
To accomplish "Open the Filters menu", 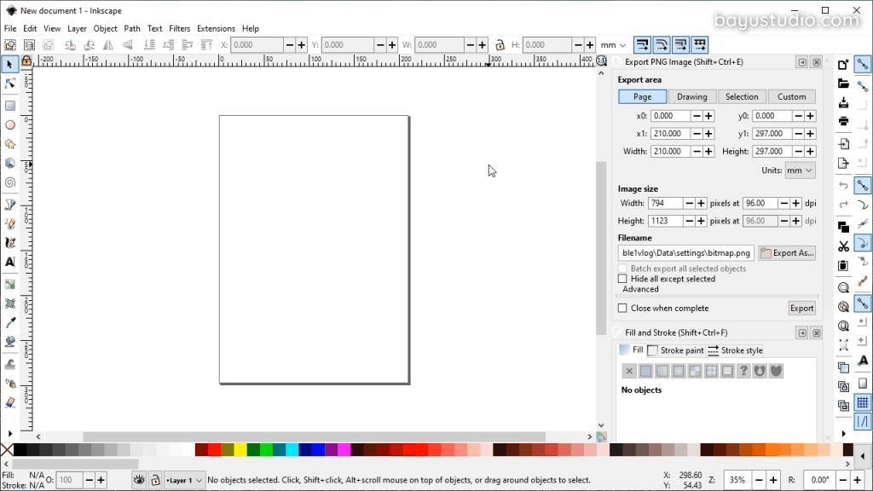I will coord(179,28).
